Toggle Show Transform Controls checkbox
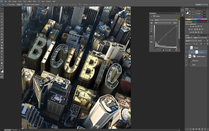This screenshot has width=209, height=131. coord(26,4)
